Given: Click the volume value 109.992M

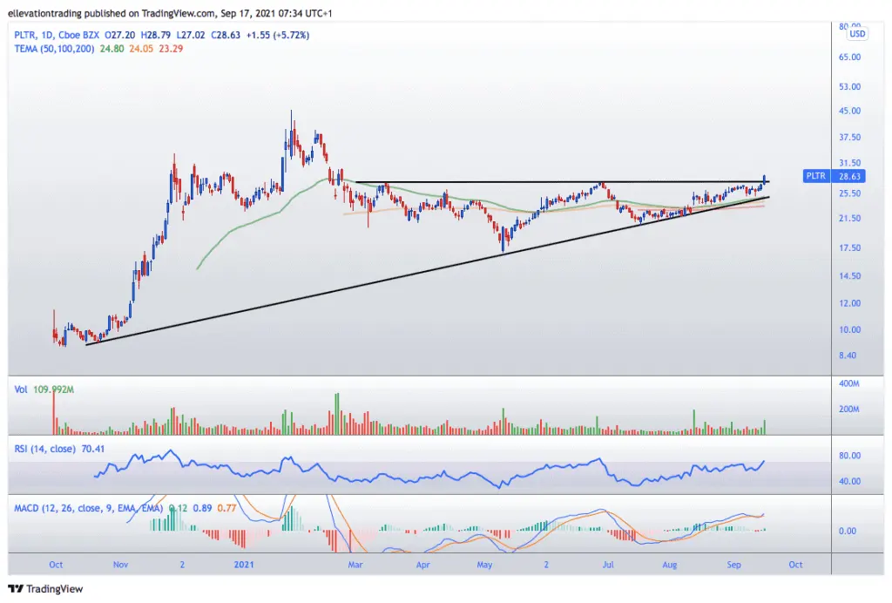Looking at the screenshot, I should coord(53,390).
